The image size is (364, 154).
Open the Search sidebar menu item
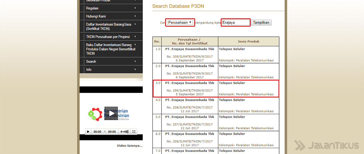point(111,61)
